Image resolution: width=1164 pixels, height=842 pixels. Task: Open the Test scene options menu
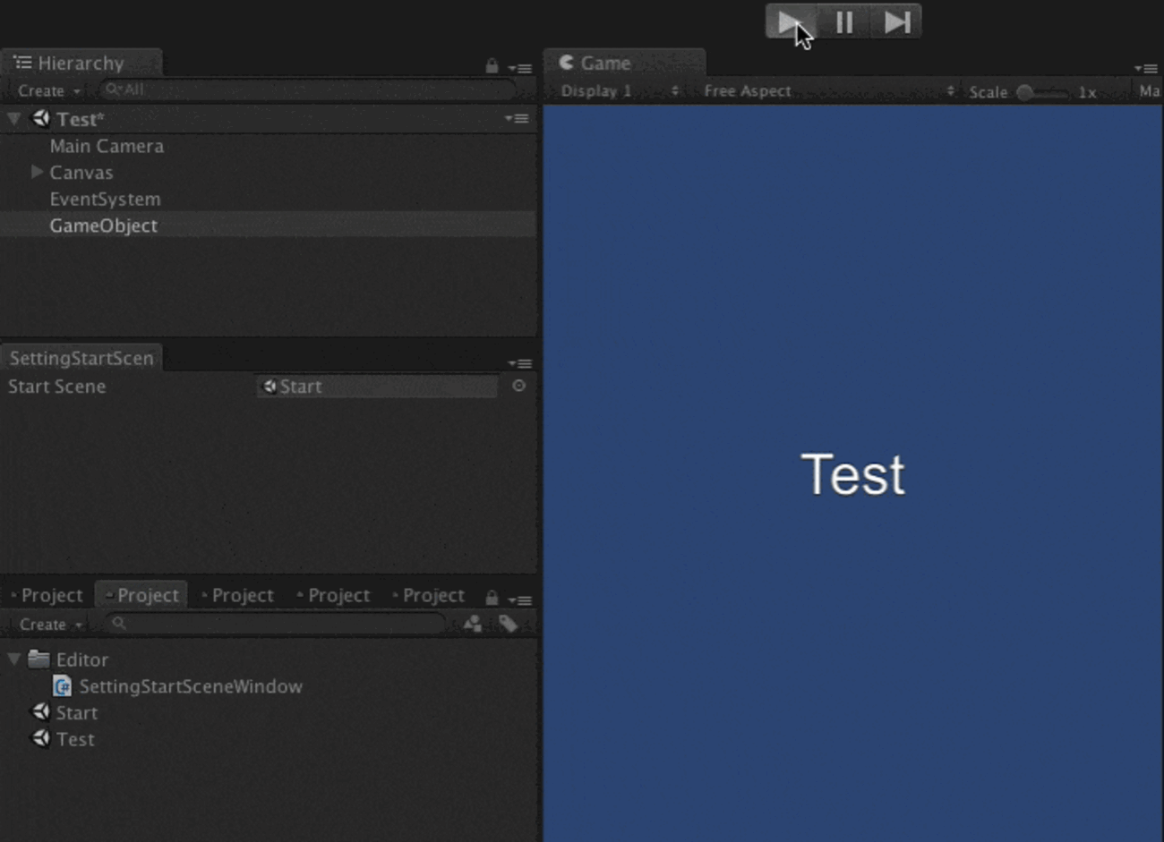click(x=517, y=118)
